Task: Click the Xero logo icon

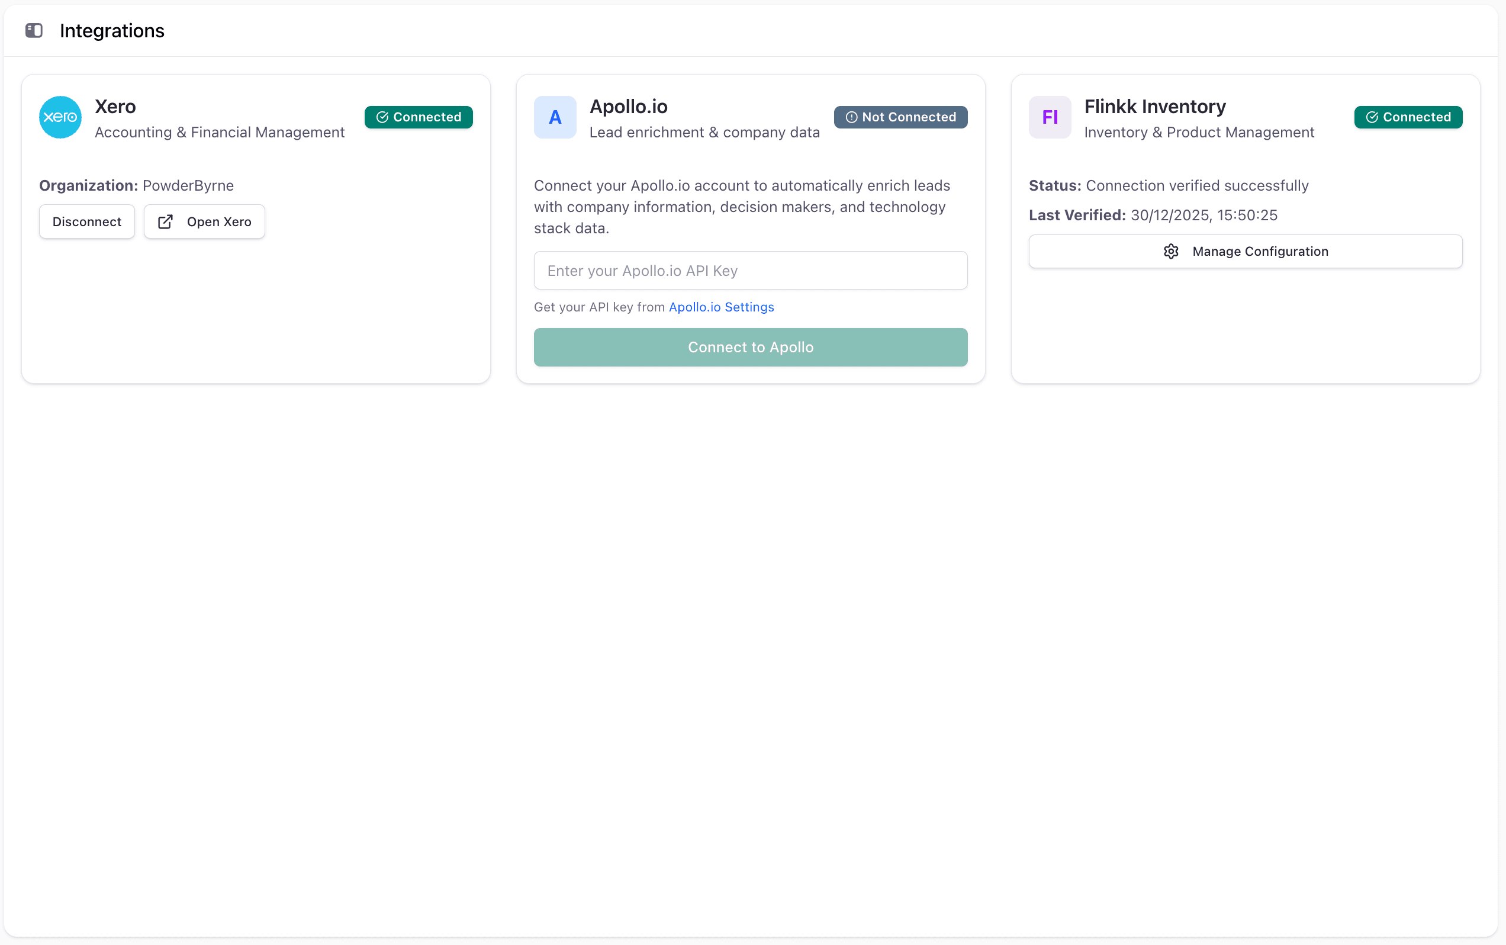Action: pyautogui.click(x=60, y=117)
